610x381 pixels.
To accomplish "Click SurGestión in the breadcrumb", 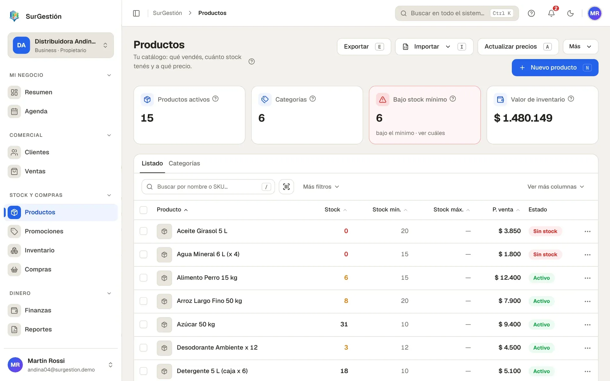I will 167,13.
